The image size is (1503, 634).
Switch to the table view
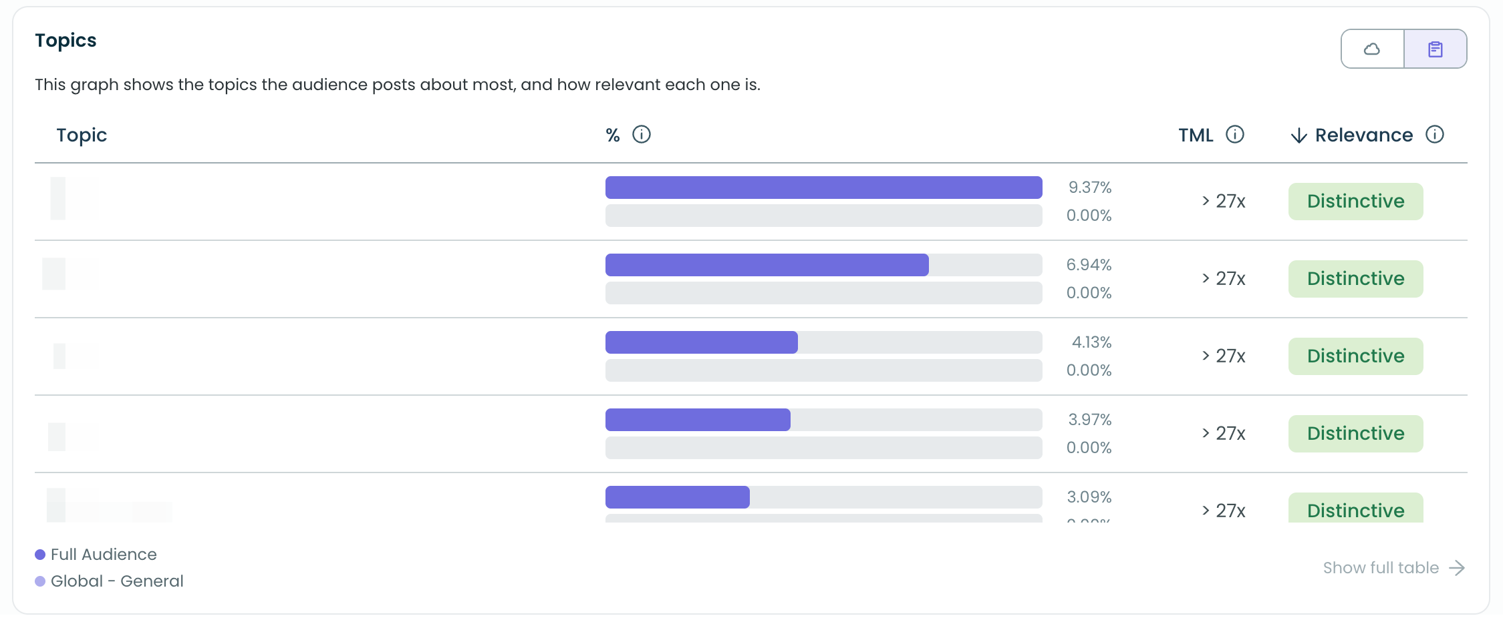click(x=1436, y=49)
